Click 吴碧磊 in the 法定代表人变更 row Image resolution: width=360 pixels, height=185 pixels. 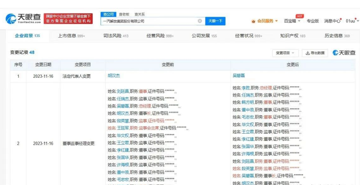click(239, 76)
